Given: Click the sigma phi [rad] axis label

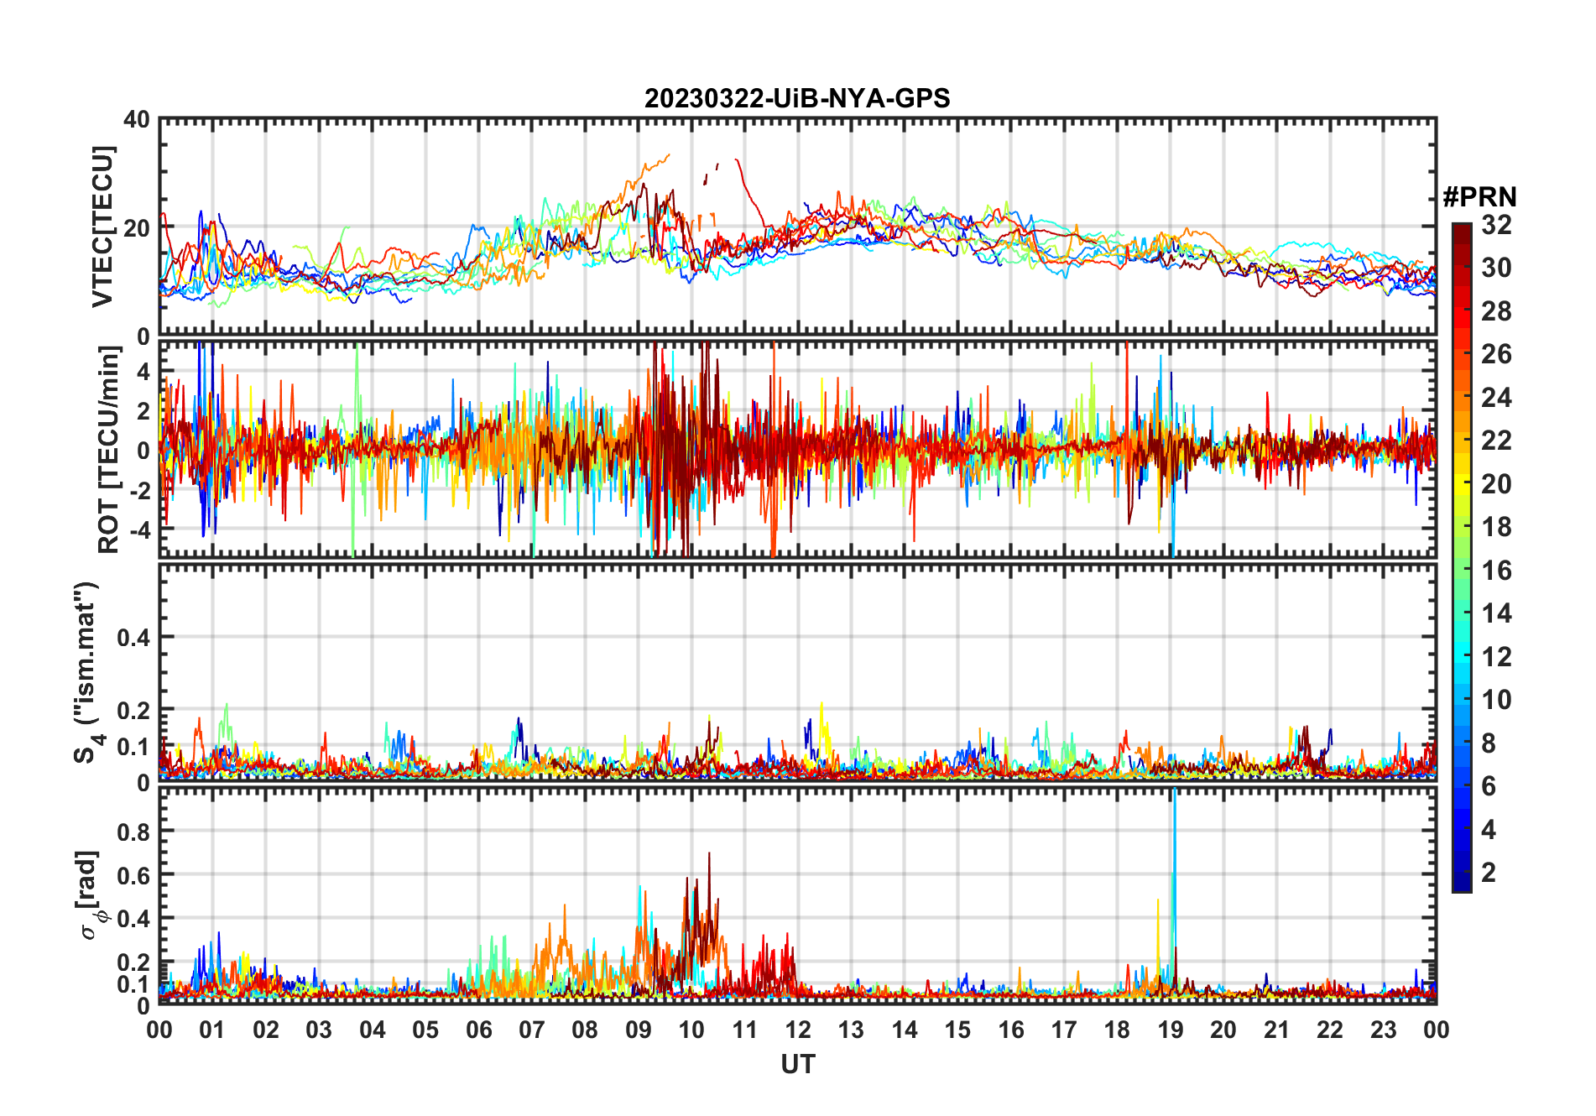Looking at the screenshot, I should 91,894.
